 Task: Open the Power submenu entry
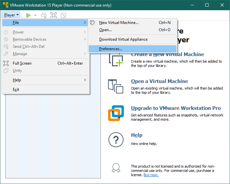pos(45,32)
